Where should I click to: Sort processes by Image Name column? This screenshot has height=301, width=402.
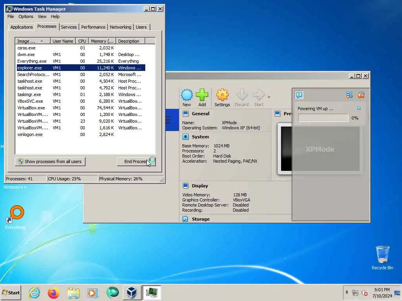coord(33,41)
